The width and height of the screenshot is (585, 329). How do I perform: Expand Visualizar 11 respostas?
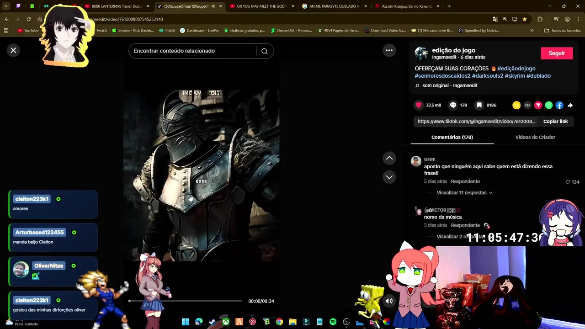[464, 193]
